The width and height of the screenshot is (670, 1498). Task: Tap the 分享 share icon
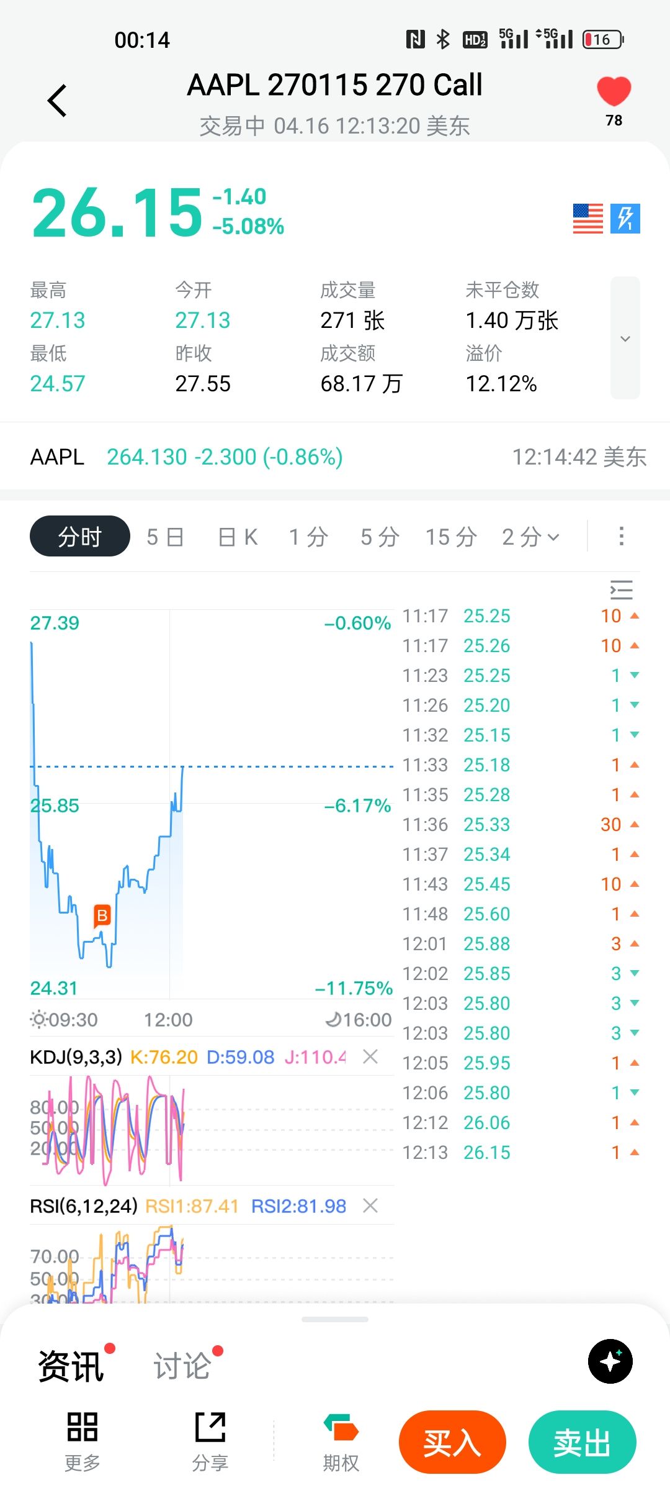(210, 1441)
